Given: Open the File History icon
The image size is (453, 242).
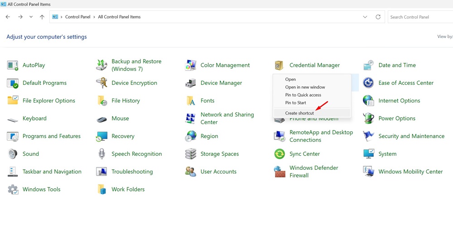Looking at the screenshot, I should [101, 101].
